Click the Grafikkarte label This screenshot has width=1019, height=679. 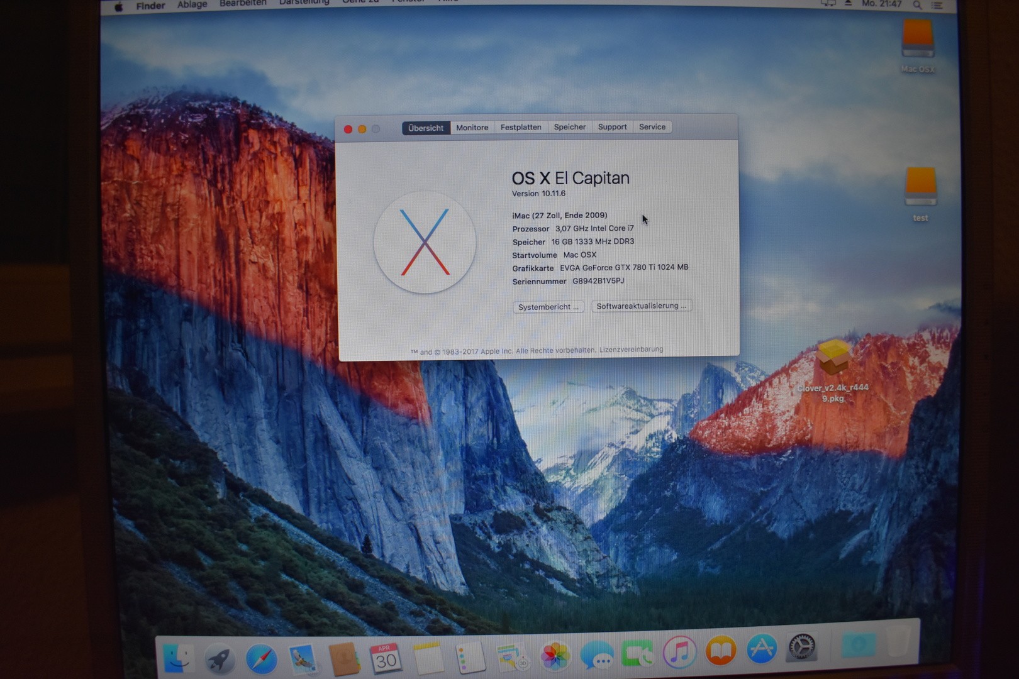pyautogui.click(x=533, y=268)
